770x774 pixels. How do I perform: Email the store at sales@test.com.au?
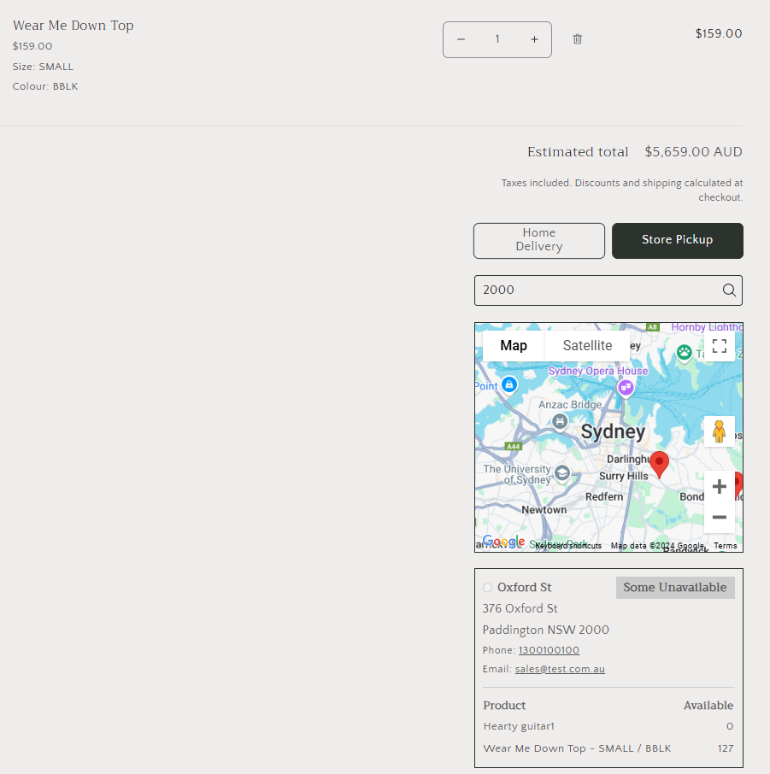tap(560, 669)
